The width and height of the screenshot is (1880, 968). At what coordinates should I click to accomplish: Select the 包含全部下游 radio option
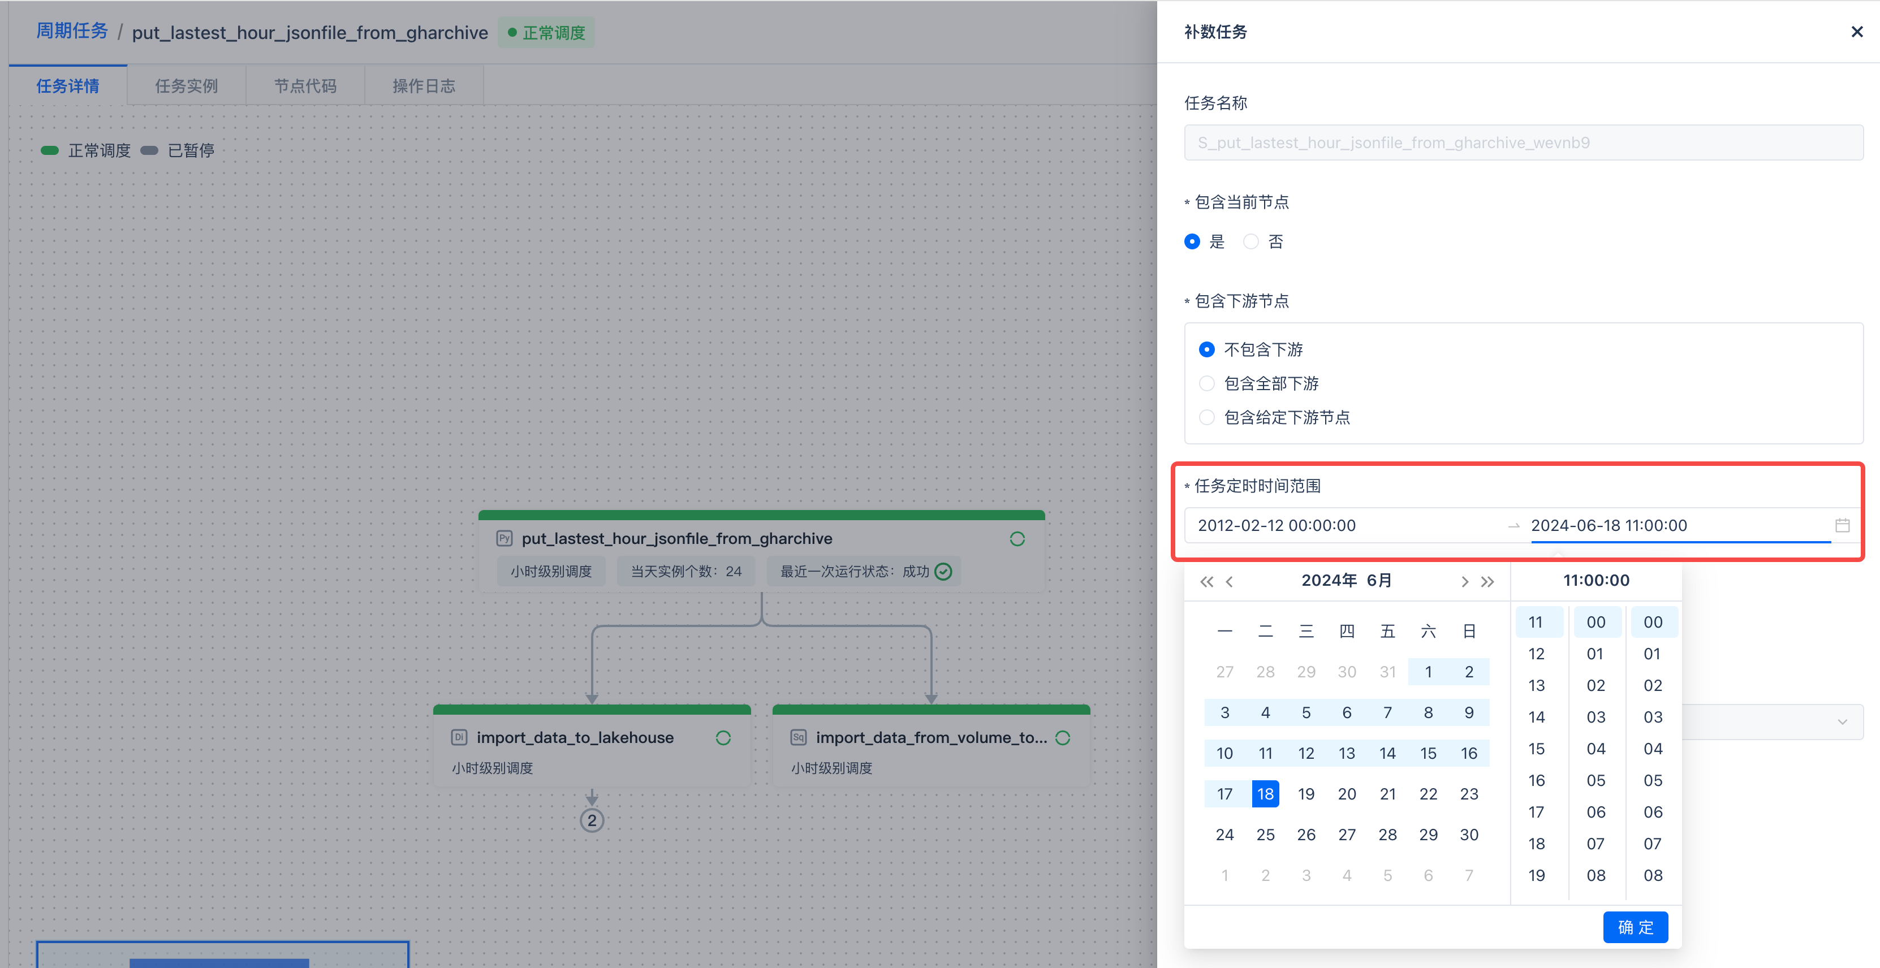click(1207, 384)
